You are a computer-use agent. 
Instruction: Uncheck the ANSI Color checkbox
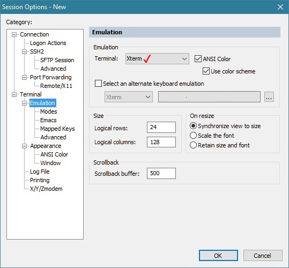click(x=198, y=59)
